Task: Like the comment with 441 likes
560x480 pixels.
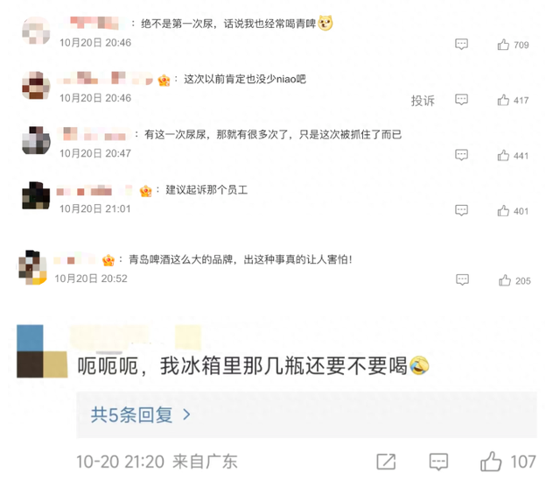Action: pos(503,155)
